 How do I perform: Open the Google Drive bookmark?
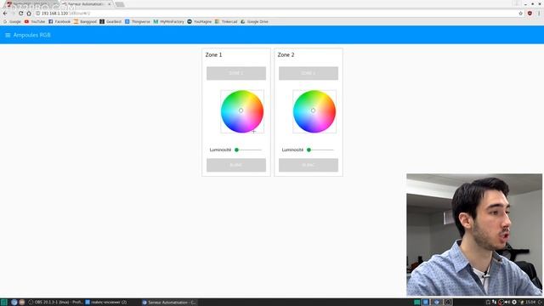[x=254, y=21]
